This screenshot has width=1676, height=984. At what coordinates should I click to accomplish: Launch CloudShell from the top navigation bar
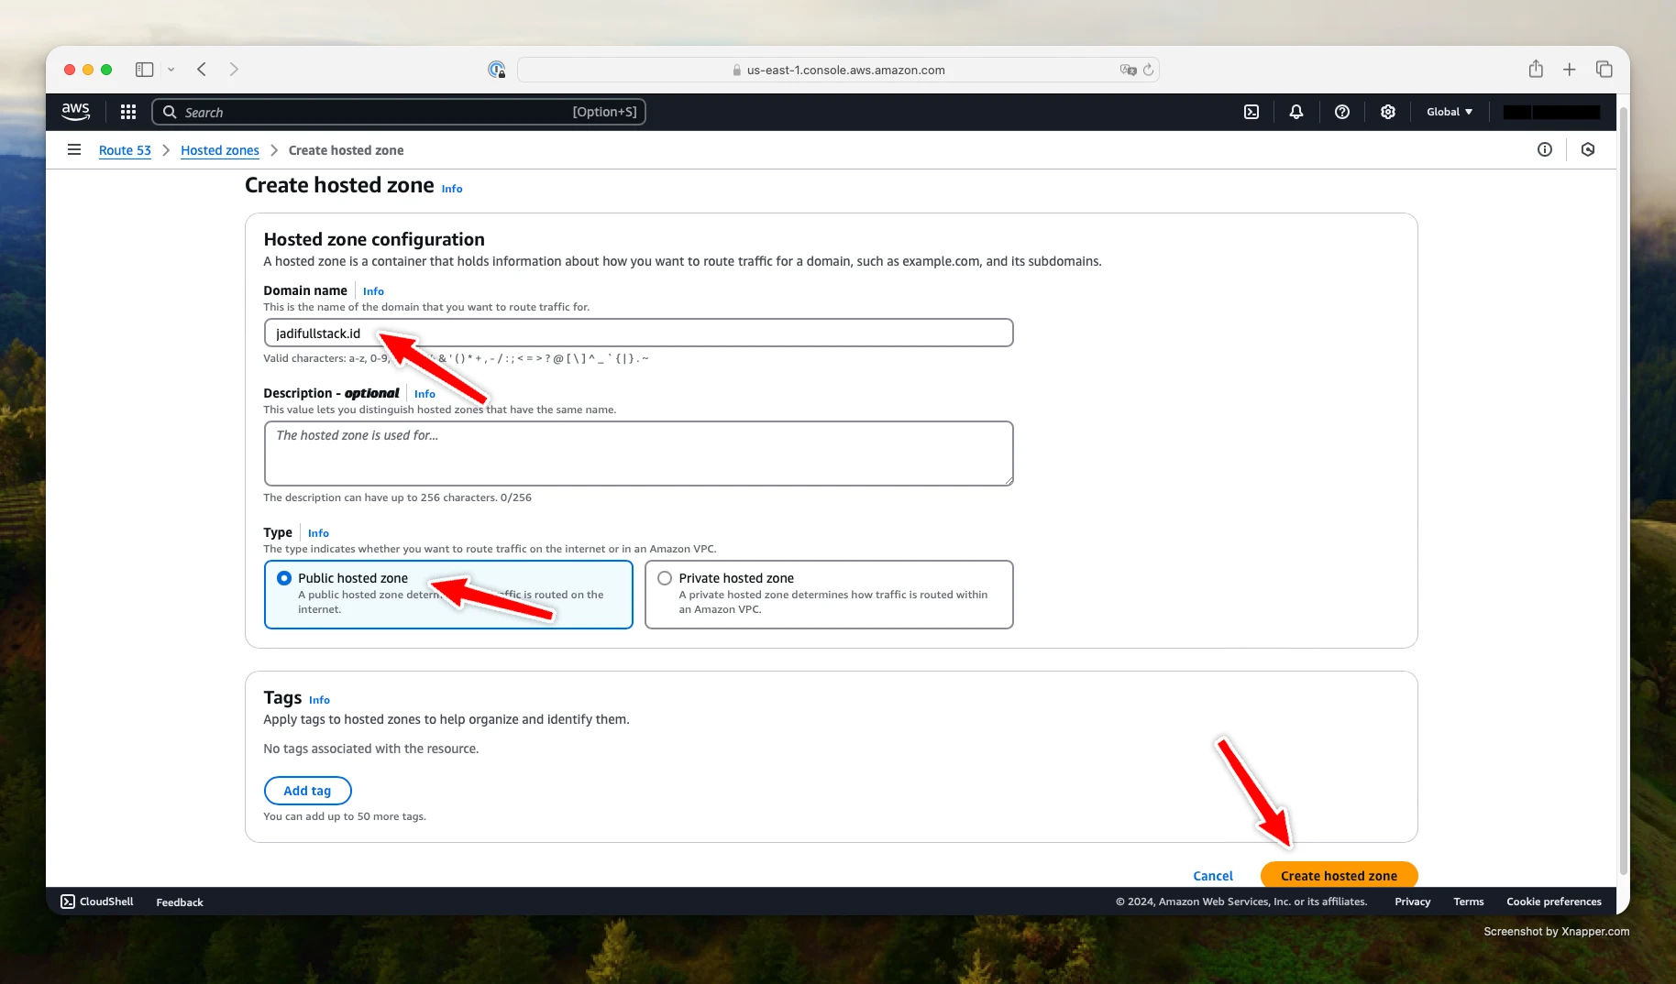coord(1251,112)
